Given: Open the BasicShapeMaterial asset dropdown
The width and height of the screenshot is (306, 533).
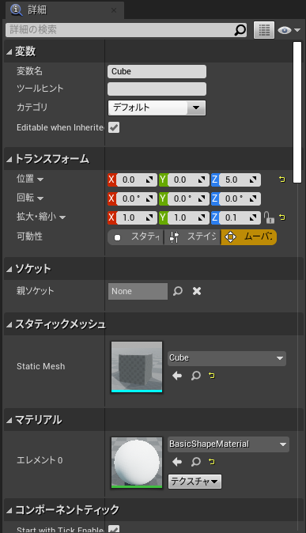Looking at the screenshot, I should pyautogui.click(x=229, y=444).
